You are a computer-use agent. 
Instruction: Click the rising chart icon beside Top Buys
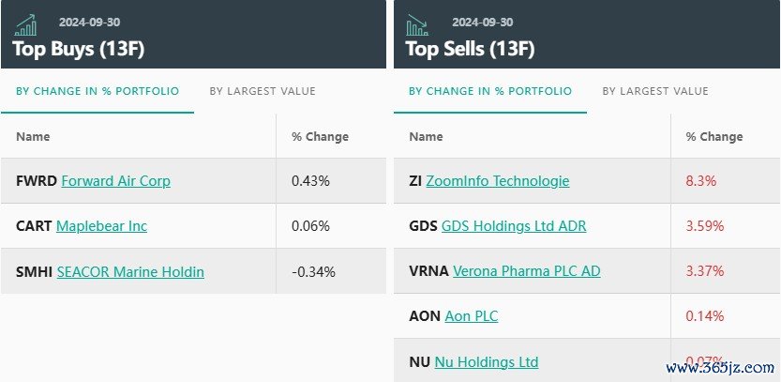point(25,25)
